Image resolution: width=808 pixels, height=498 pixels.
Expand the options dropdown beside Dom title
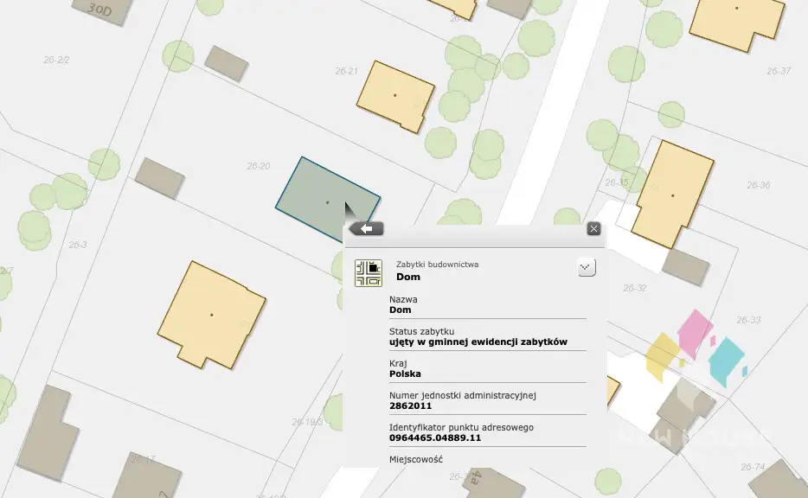[x=587, y=268]
